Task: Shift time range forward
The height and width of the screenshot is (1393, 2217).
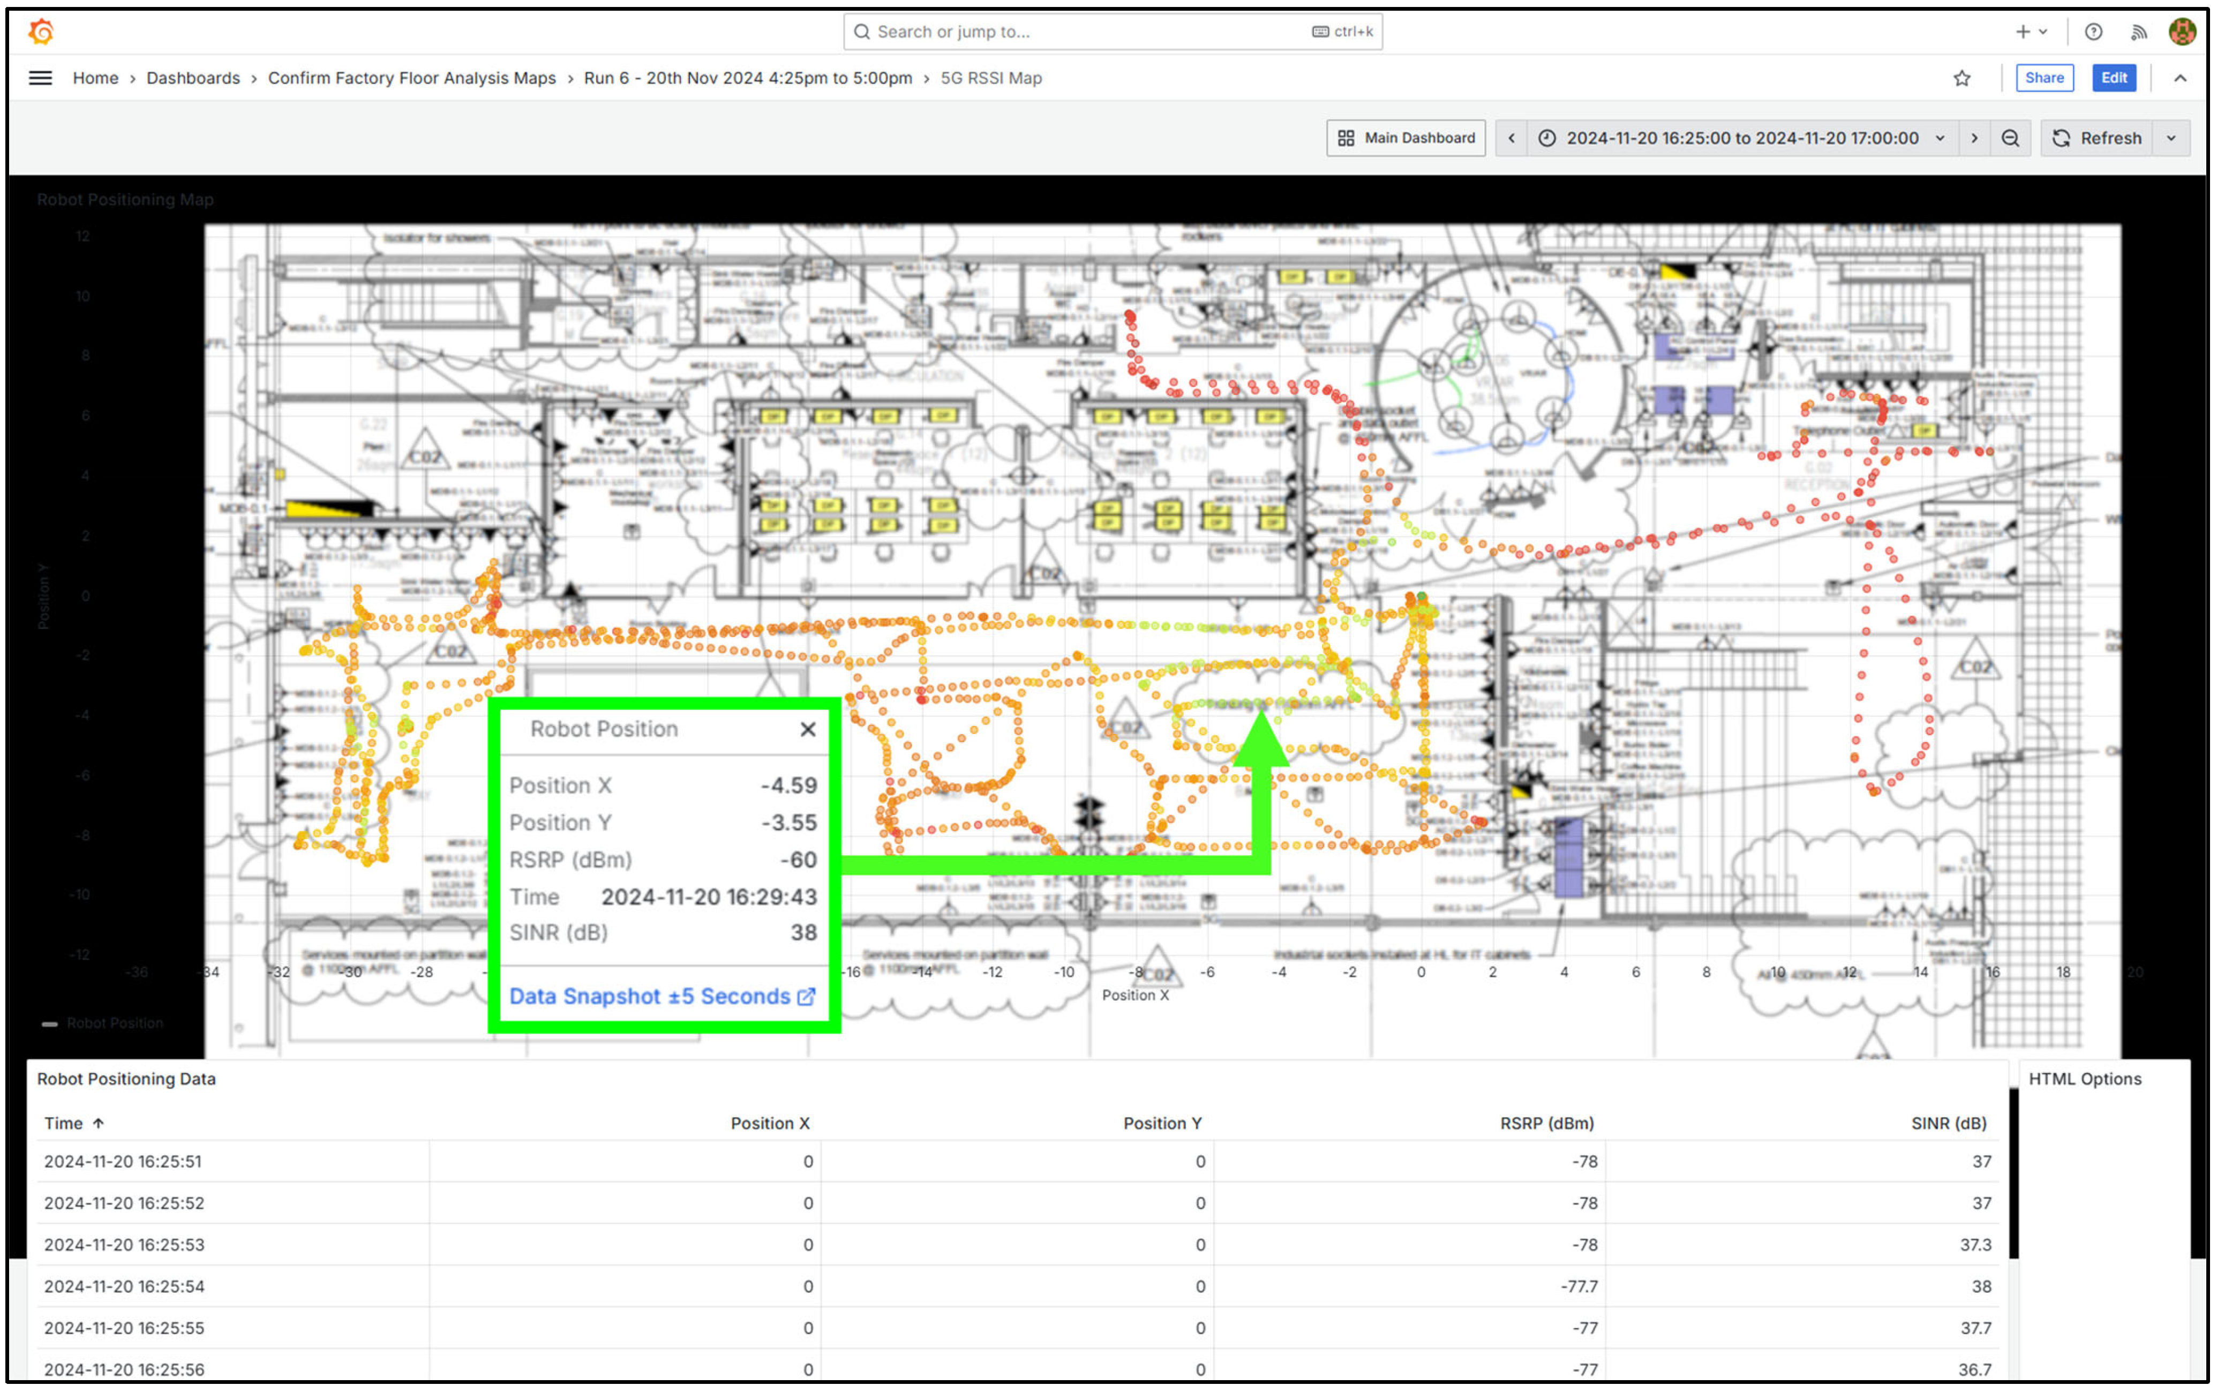Action: coord(1974,138)
